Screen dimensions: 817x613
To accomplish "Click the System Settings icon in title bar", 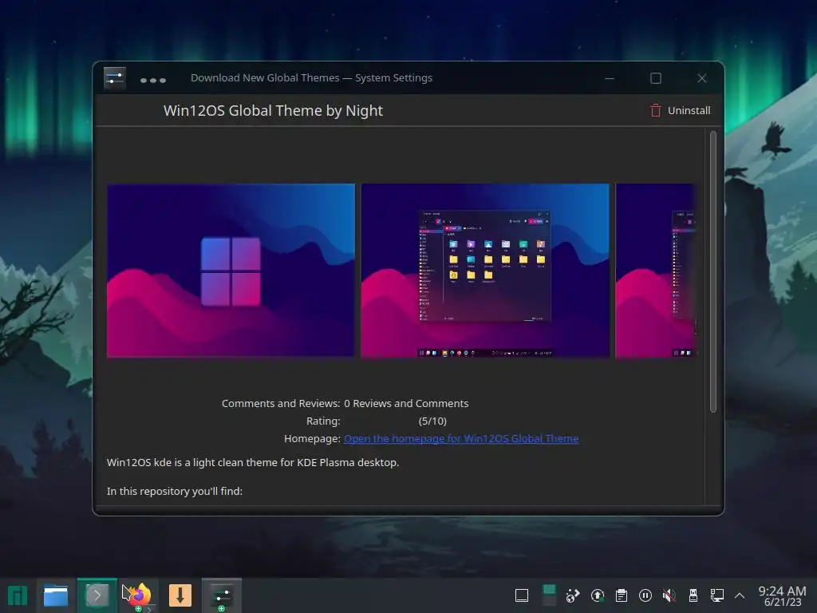I will pyautogui.click(x=115, y=78).
